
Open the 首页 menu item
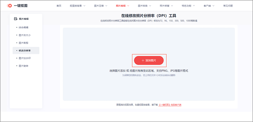pos(59,6)
